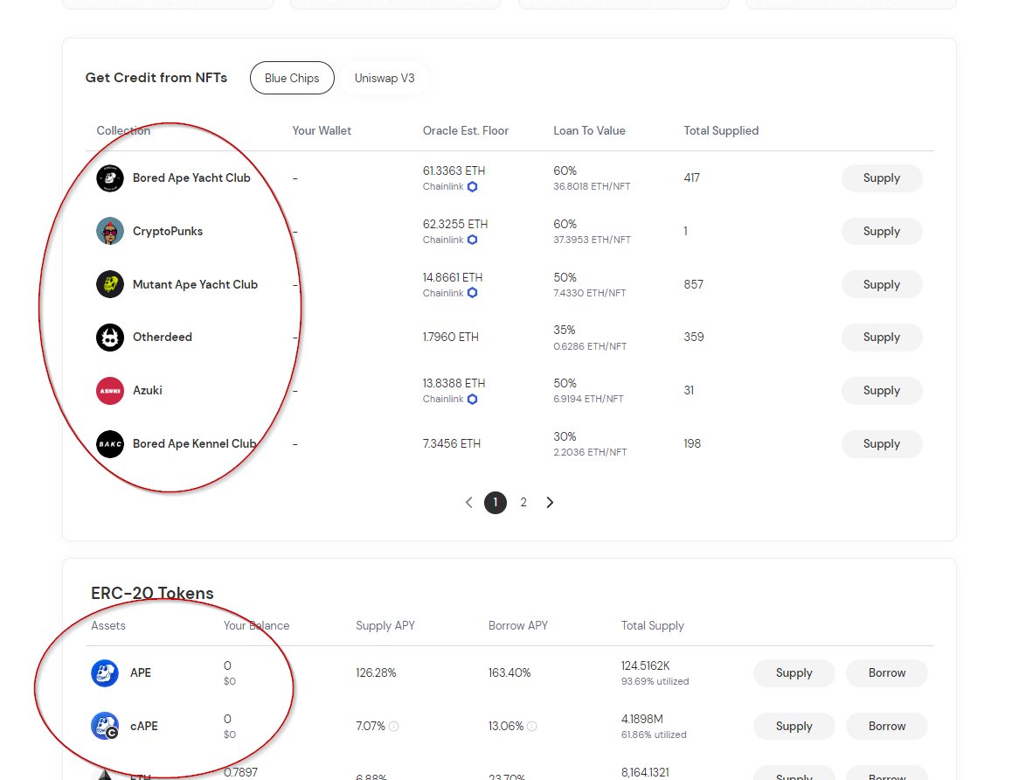
Task: Supply an Azuki NFT
Action: [882, 391]
